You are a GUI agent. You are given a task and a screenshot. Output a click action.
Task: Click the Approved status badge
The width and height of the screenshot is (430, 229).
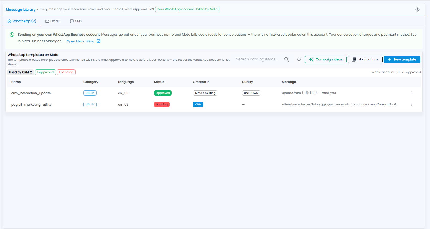(x=163, y=93)
